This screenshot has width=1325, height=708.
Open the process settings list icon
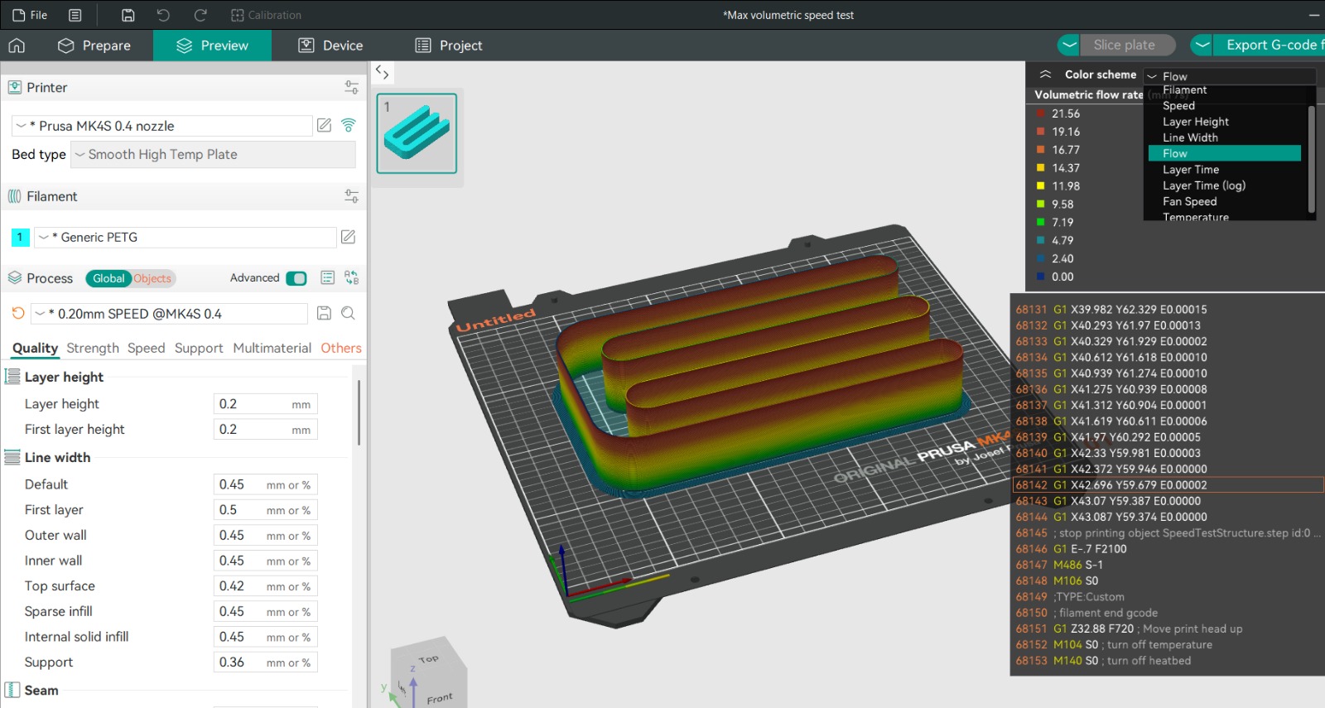click(x=328, y=278)
